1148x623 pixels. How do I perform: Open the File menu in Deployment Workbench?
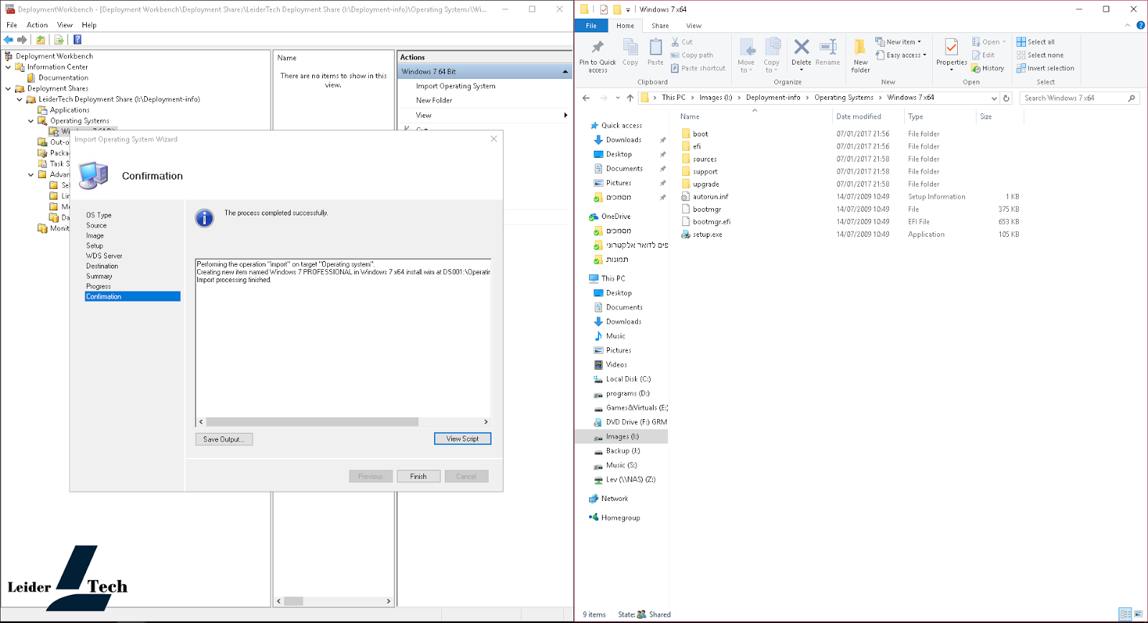coord(12,25)
